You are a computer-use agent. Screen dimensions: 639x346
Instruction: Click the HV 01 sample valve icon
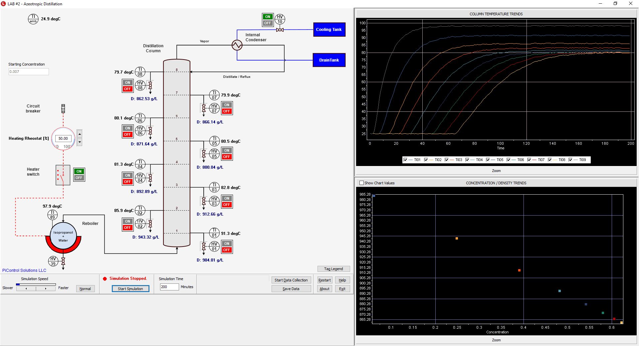pos(204,247)
